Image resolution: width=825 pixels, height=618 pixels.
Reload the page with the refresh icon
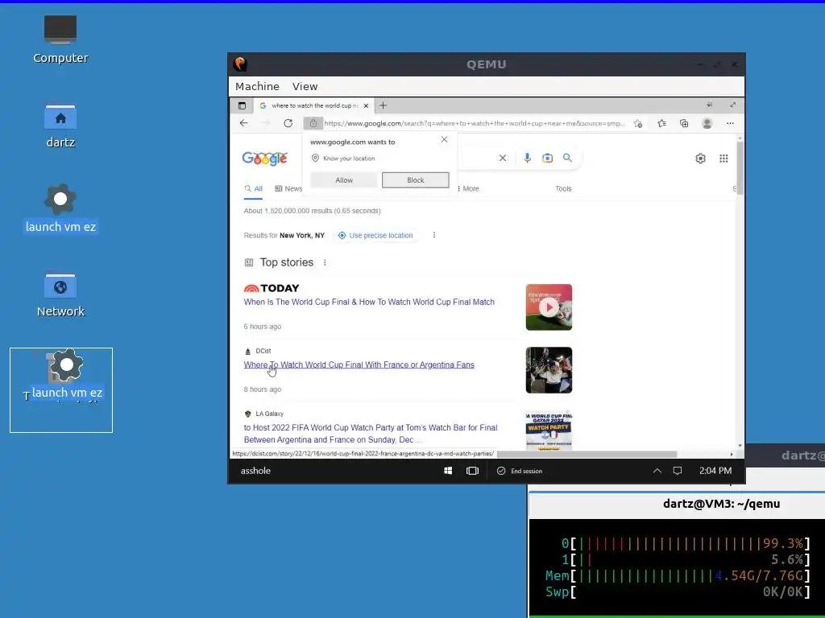288,123
